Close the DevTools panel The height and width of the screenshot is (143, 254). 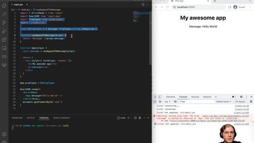[251, 97]
